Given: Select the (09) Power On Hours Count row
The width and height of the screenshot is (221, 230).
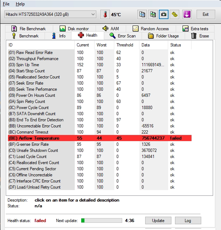Looking at the screenshot, I should click(x=100, y=95).
